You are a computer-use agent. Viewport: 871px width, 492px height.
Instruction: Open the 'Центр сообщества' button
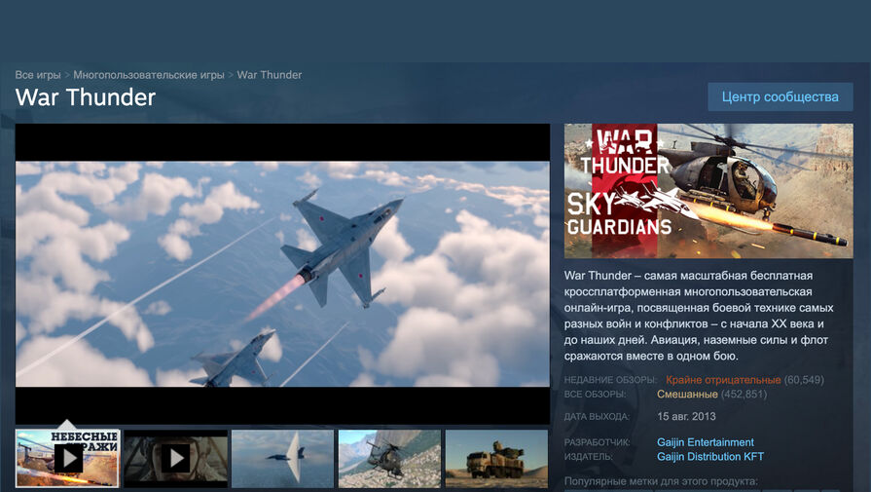point(780,96)
